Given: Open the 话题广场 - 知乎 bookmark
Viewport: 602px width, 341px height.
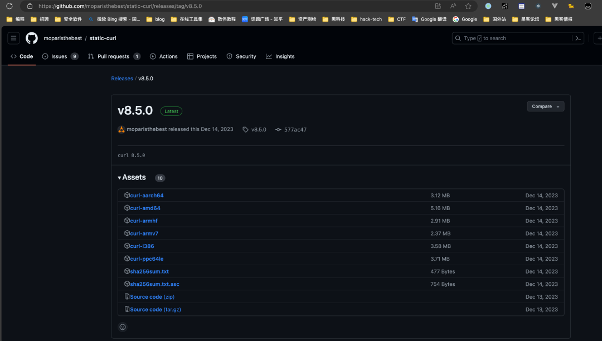Looking at the screenshot, I should [x=262, y=19].
